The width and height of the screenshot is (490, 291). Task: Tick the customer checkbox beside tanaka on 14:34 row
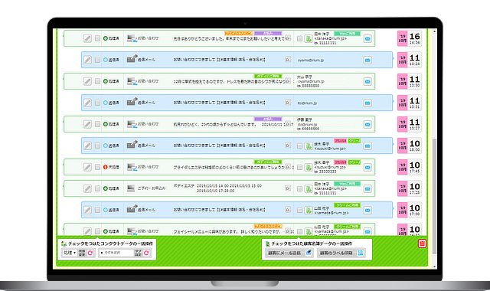click(299, 39)
